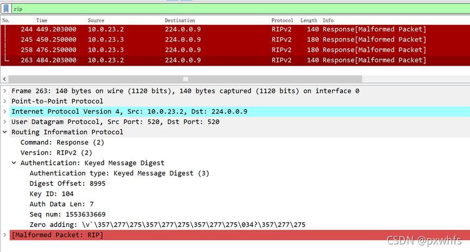Image resolution: width=470 pixels, height=252 pixels.
Task: Expand the Point-to-Point Protocol node
Action: [5, 101]
